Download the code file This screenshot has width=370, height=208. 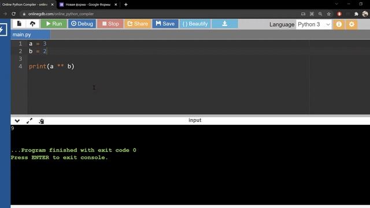pyautogui.click(x=225, y=24)
